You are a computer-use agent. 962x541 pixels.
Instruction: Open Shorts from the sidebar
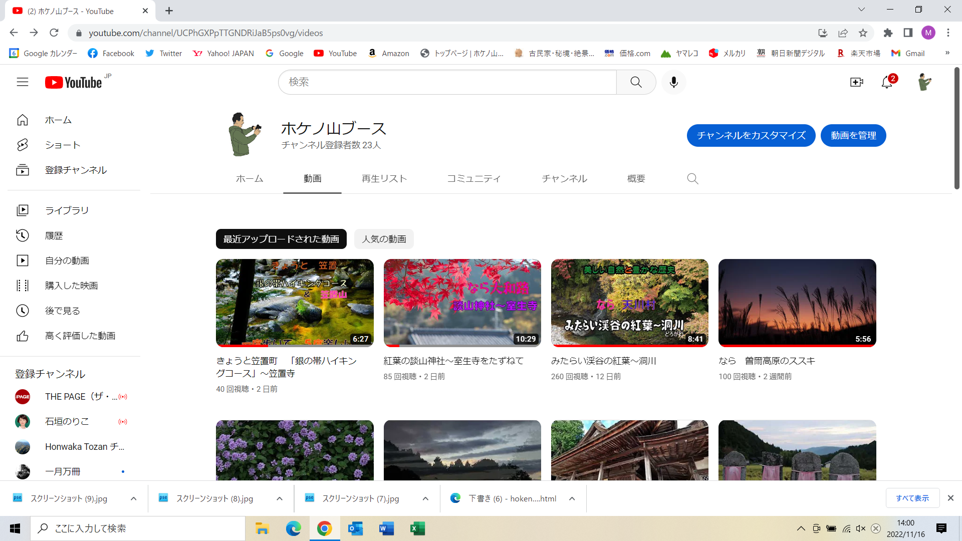[x=62, y=145]
